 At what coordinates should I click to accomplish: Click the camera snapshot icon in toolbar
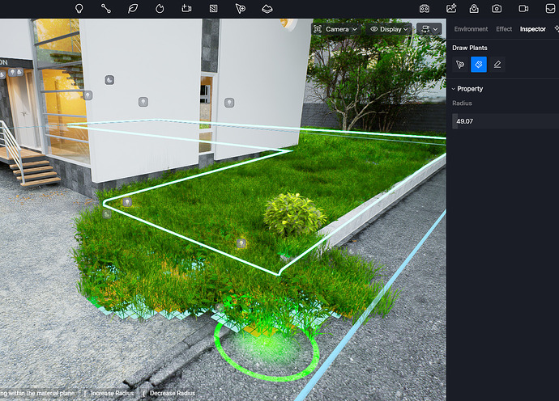pos(497,8)
